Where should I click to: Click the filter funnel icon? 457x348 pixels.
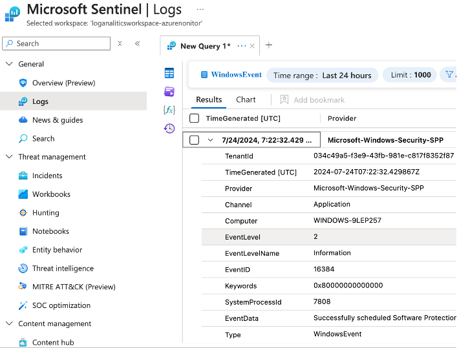[449, 75]
